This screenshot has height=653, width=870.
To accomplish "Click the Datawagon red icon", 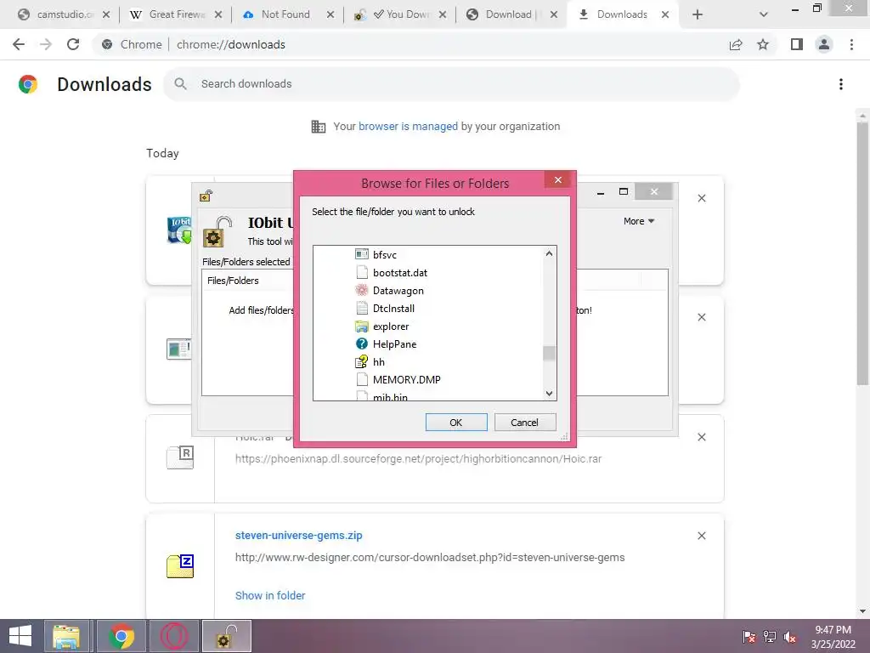I will tap(362, 290).
